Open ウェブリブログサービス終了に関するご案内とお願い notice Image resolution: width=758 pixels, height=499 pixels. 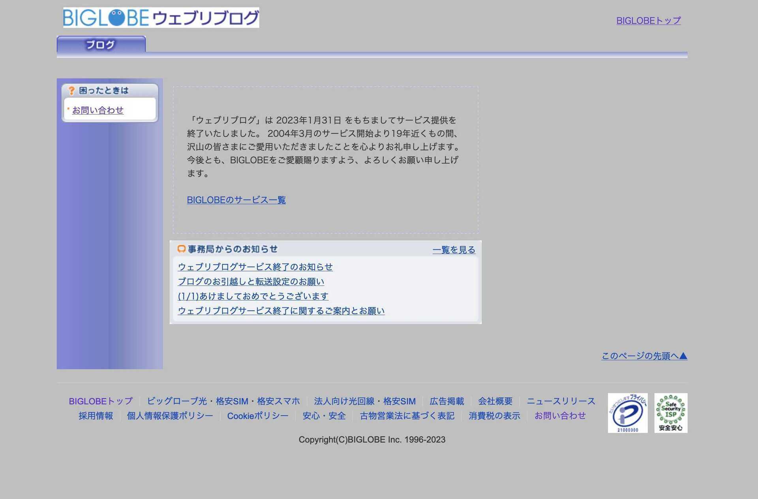(x=281, y=311)
